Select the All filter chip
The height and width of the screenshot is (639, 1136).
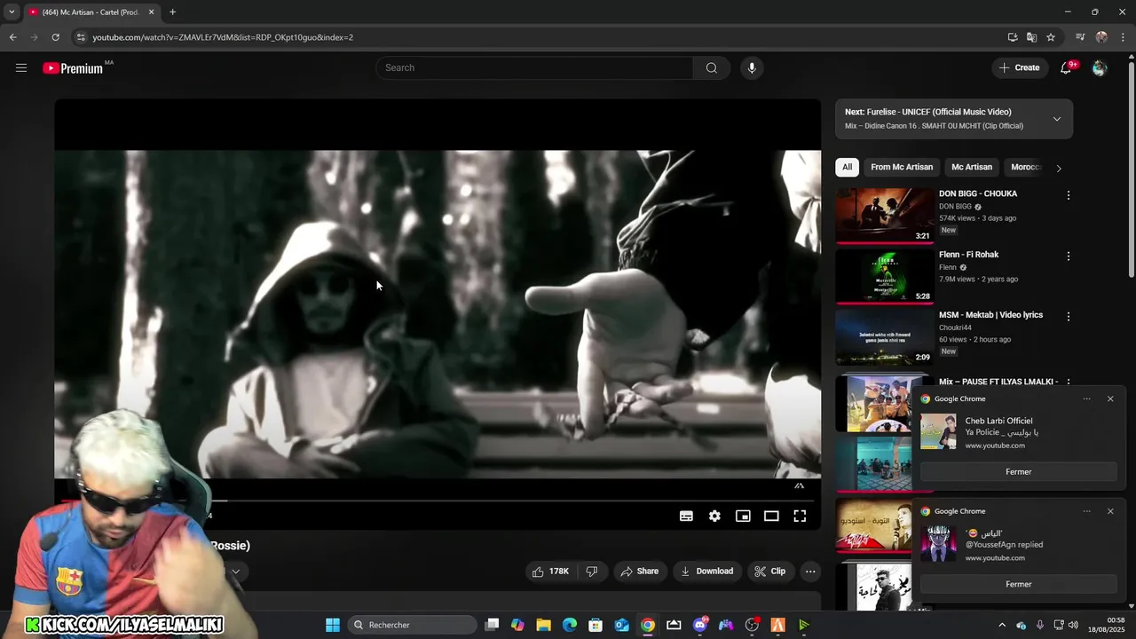point(847,167)
